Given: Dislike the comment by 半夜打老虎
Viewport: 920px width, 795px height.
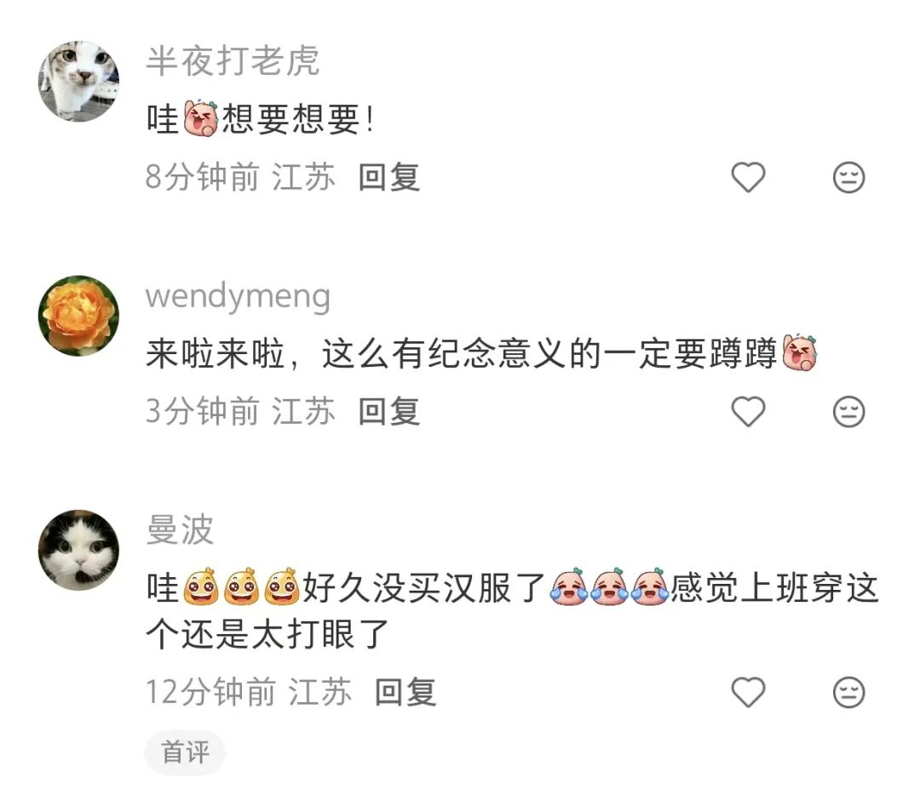Looking at the screenshot, I should [x=848, y=177].
